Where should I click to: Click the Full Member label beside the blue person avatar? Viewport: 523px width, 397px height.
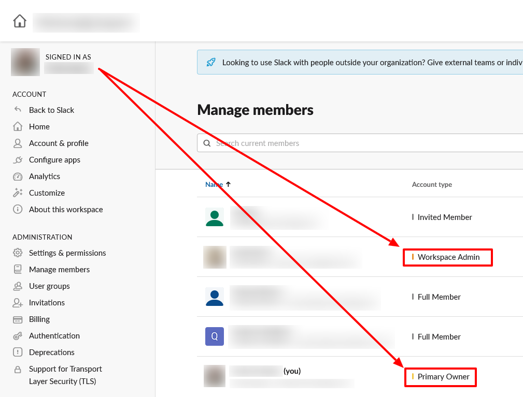click(x=439, y=297)
